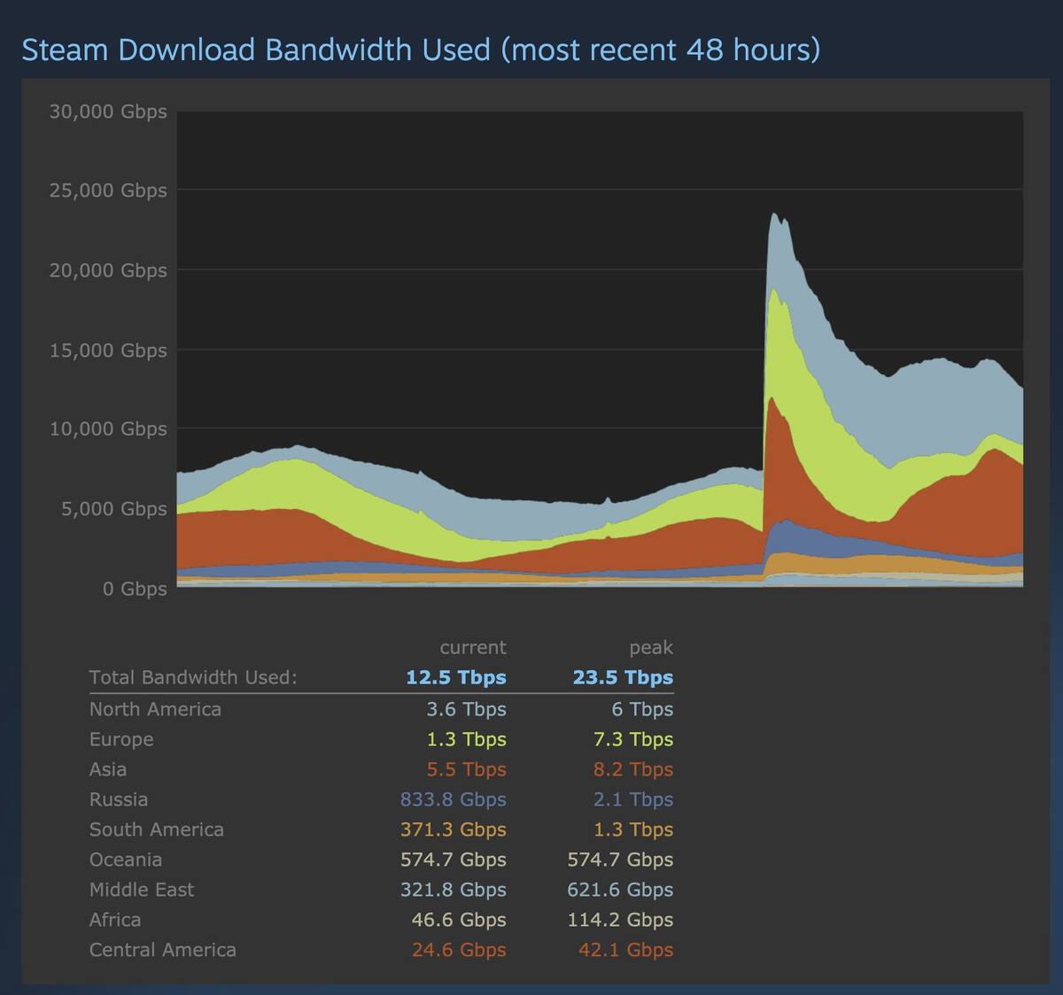Image resolution: width=1063 pixels, height=995 pixels.
Task: Click the total current value 12.5 Tbps
Action: pos(456,677)
